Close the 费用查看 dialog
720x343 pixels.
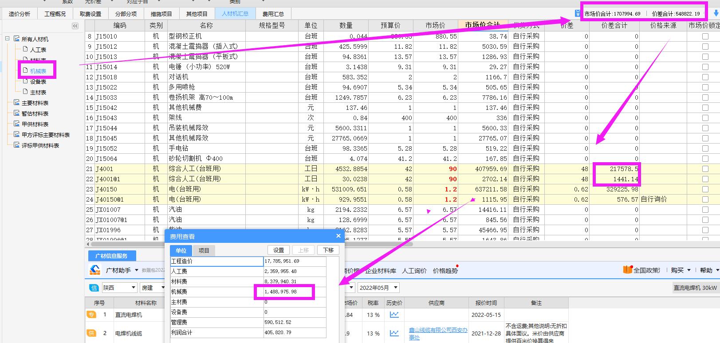tap(338, 236)
